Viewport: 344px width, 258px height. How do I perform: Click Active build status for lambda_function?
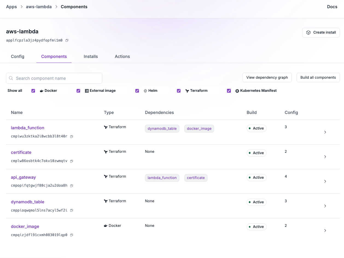[256, 128]
